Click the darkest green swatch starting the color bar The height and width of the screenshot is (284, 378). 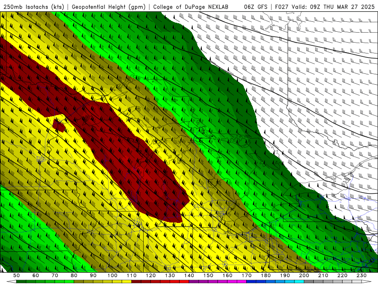click(21, 282)
